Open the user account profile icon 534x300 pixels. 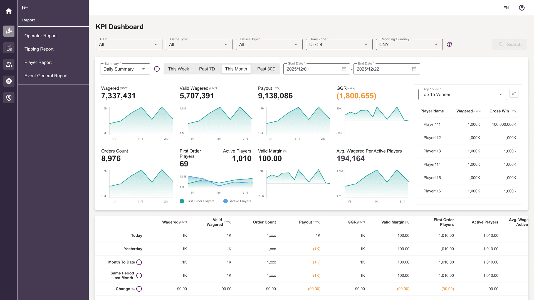coord(522,8)
